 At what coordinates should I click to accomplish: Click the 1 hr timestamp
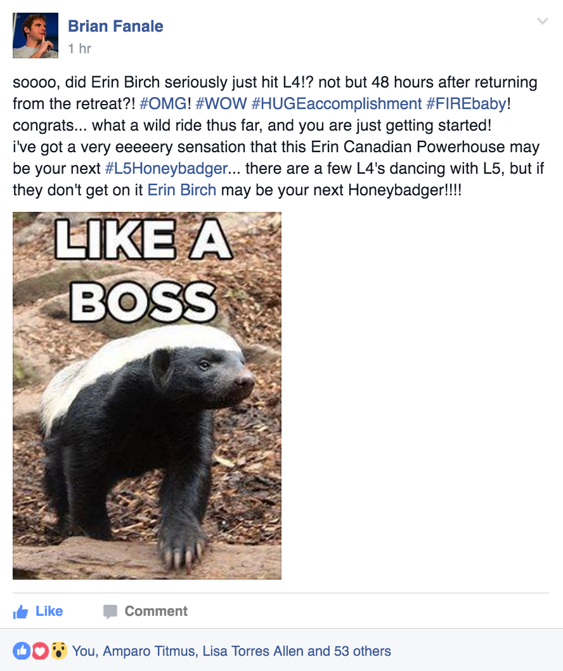[80, 48]
